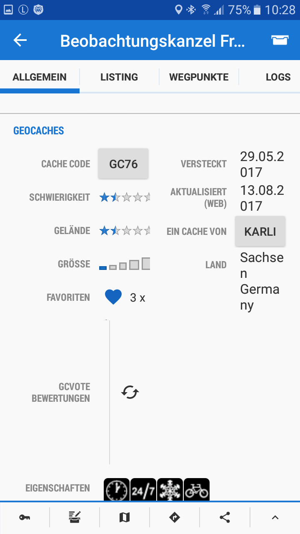Tap the difficulty star rating
Viewport: 300px width, 534px height.
point(125,197)
